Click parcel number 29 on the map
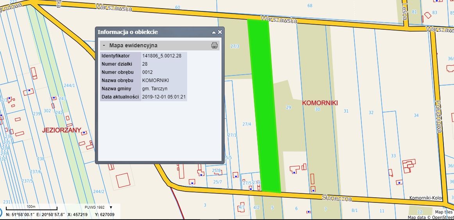454x220 pixels. click(x=288, y=108)
